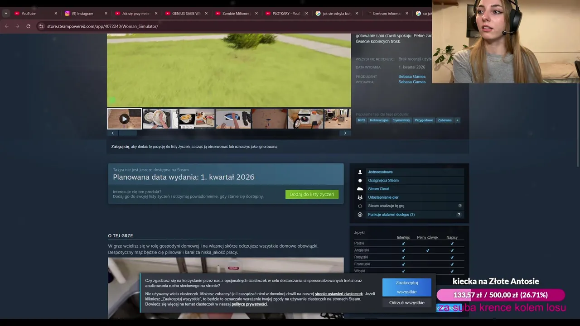The height and width of the screenshot is (326, 580).
Task: Click the right arrow of the thumbnail scroller
Action: 345,133
